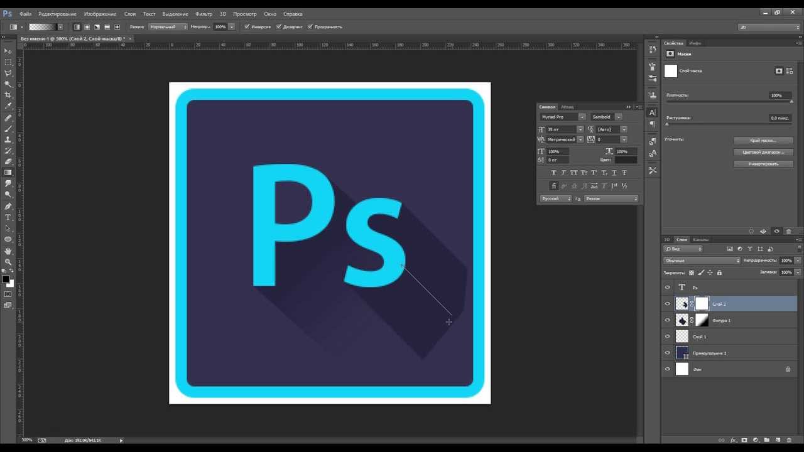This screenshot has width=804, height=452.
Task: Select the Слой 2 layer mask thumbnail
Action: coord(702,304)
